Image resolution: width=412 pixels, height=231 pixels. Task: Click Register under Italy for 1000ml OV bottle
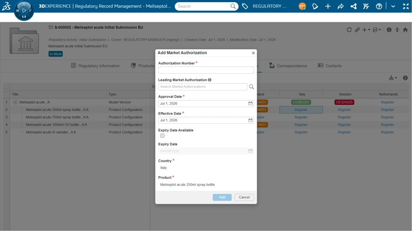(301, 125)
